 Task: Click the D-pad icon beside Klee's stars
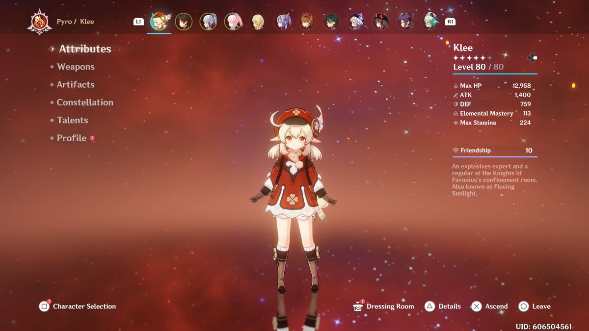(x=532, y=58)
